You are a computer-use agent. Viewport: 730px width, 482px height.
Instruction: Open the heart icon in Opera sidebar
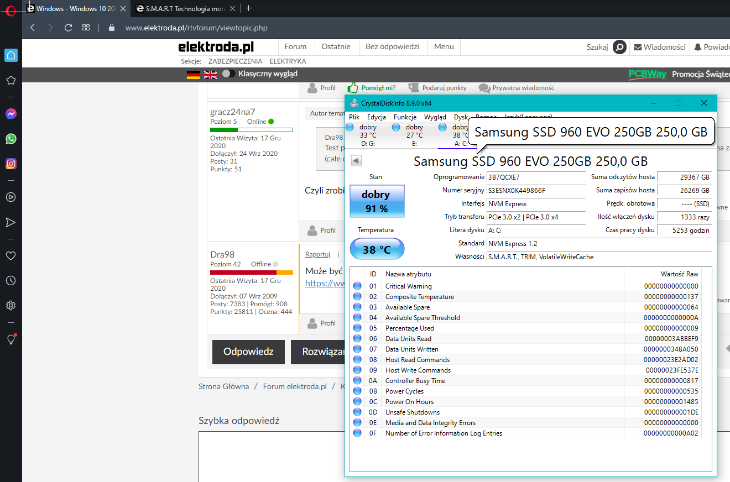coord(11,255)
